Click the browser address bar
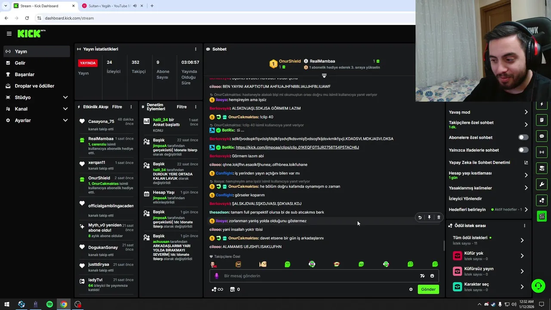This screenshot has height=310, width=551. [224, 18]
